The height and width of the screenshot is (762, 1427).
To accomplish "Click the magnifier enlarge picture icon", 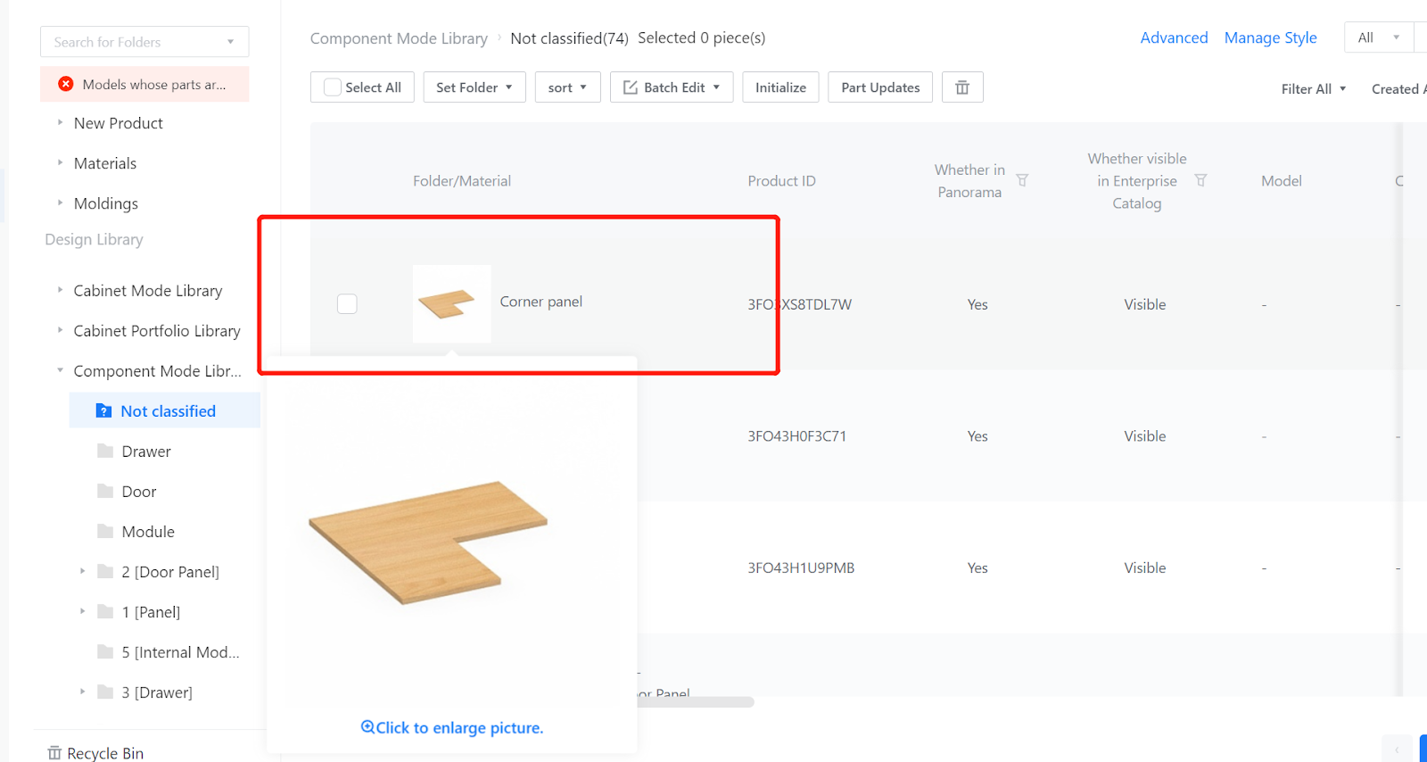I will [367, 727].
